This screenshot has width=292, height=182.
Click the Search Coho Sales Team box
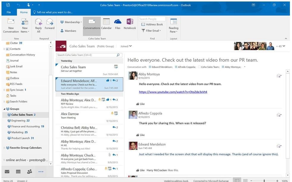click(x=86, y=55)
